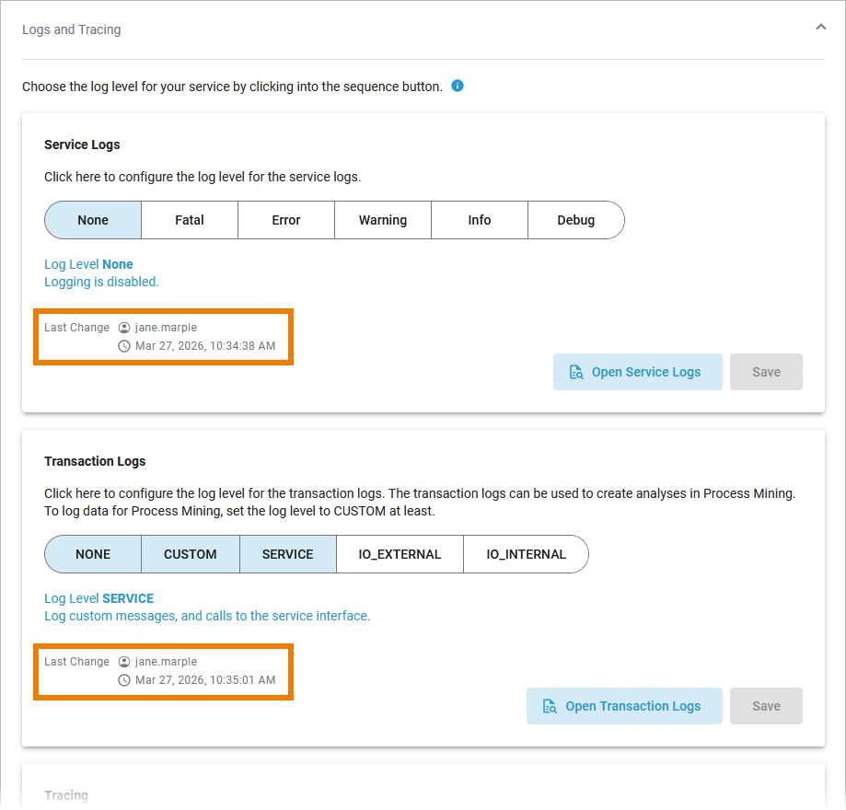
Task: Set service log level to None
Action: [93, 220]
